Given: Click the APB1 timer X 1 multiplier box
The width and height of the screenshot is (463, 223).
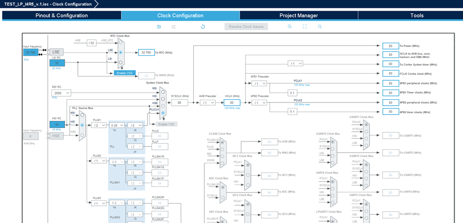Looking at the screenshot, I should 292,93.
